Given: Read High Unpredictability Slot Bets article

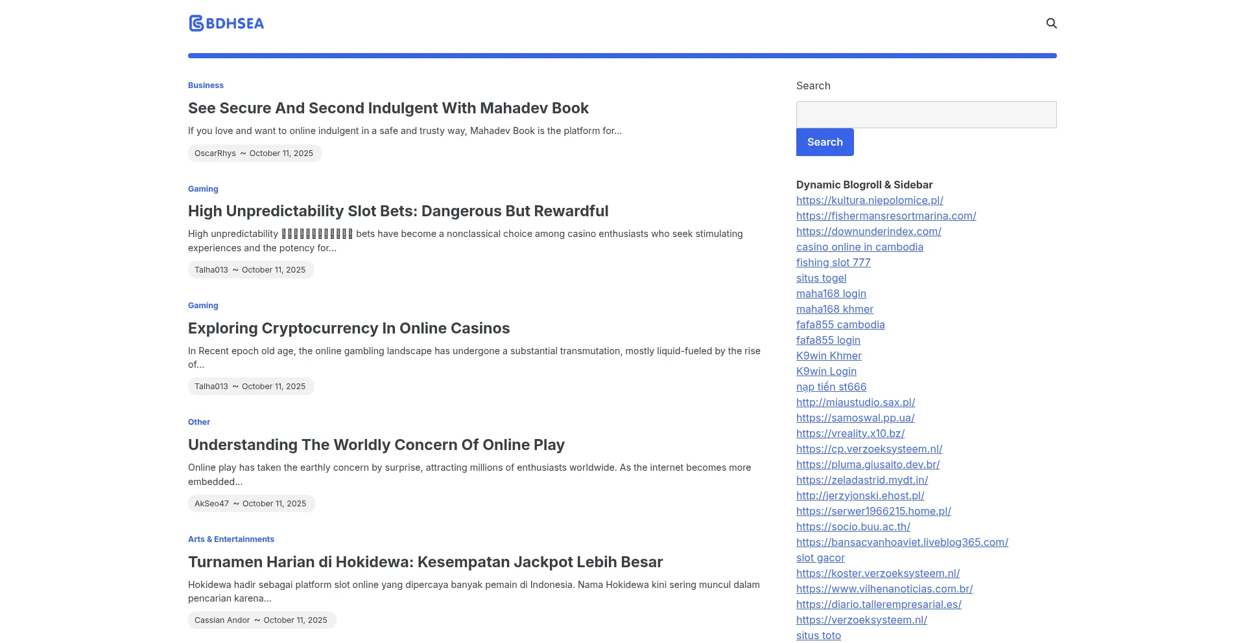Looking at the screenshot, I should (x=397, y=211).
